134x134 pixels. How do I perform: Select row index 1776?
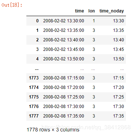pos(34,107)
